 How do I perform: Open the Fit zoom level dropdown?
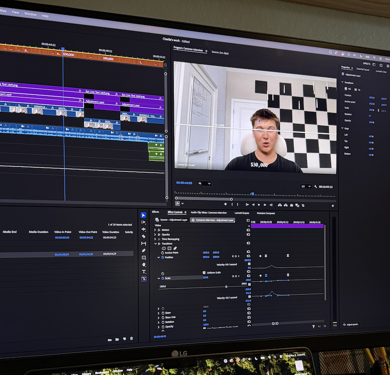pos(204,184)
